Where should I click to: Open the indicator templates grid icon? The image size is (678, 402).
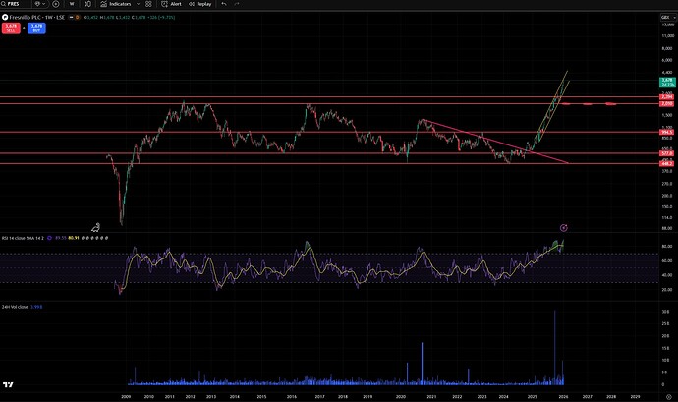(150, 4)
